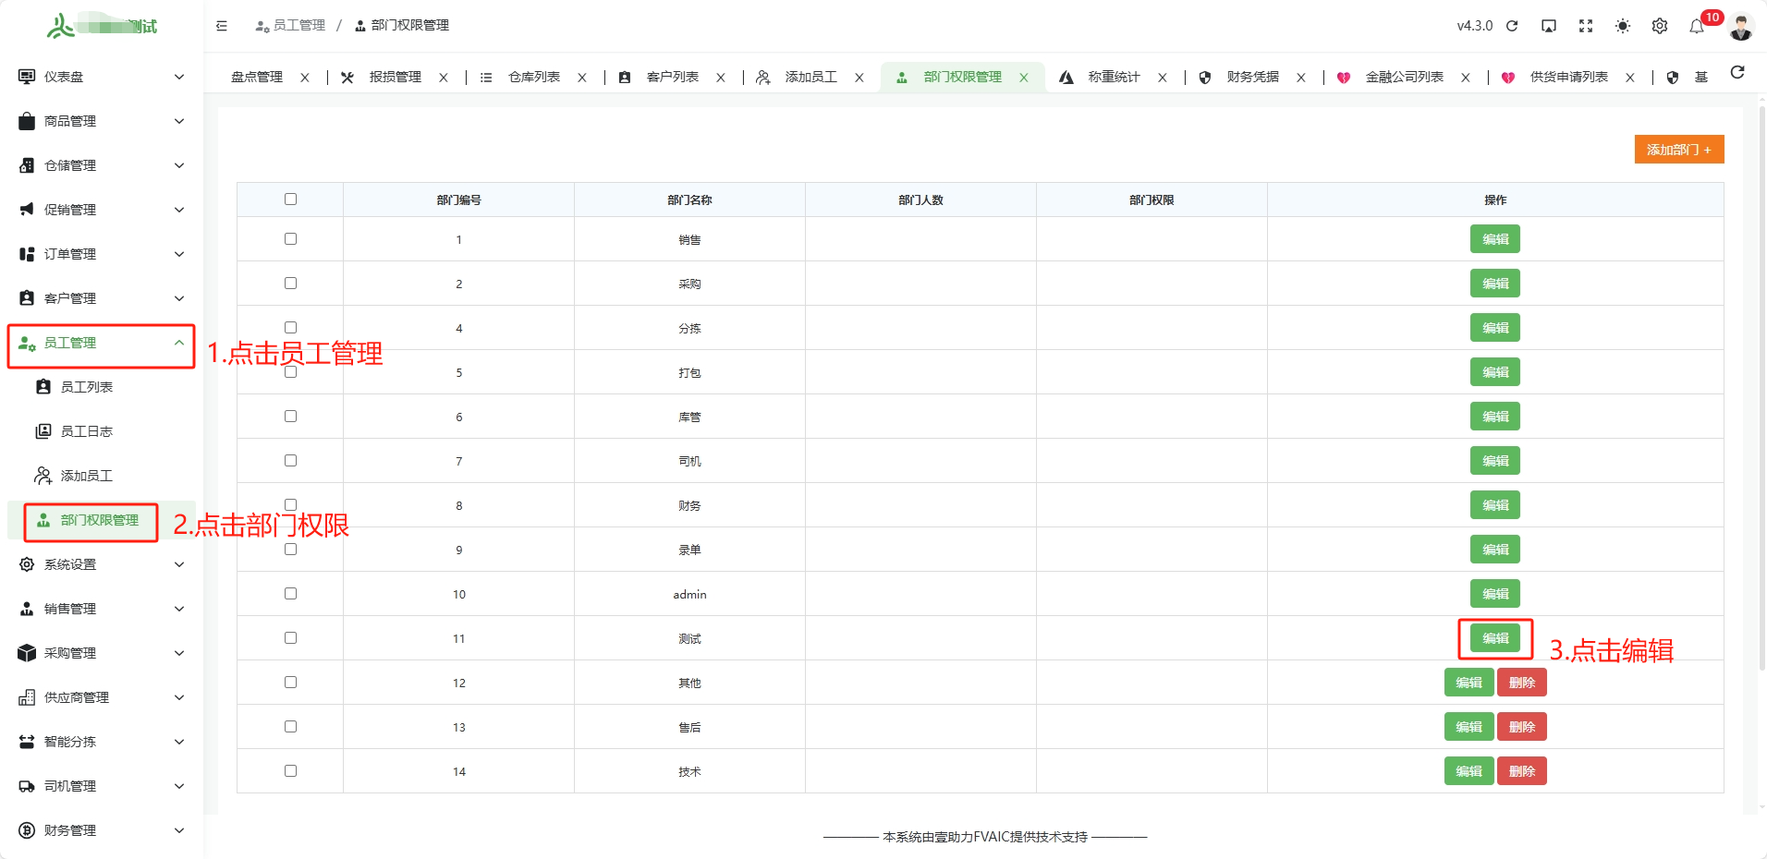
Task: Edit the 测试 department row
Action: [1494, 638]
